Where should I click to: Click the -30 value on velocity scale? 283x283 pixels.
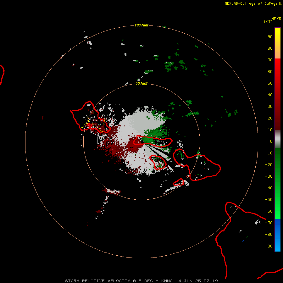pos(269,176)
